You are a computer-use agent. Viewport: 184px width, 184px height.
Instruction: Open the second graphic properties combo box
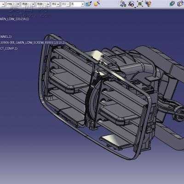coord(28,4)
